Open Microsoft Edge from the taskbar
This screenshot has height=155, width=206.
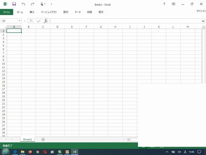pyautogui.click(x=15, y=152)
